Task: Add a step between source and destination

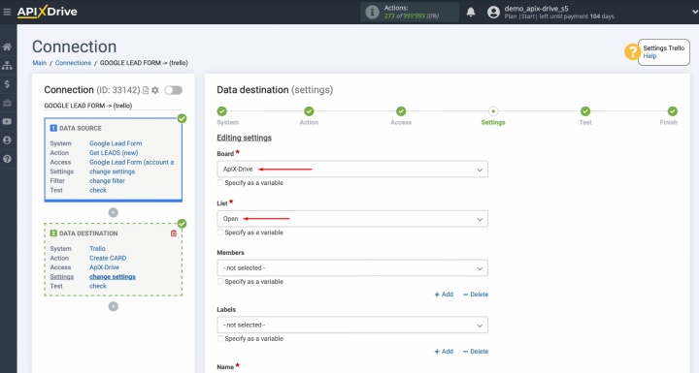Action: [114, 212]
